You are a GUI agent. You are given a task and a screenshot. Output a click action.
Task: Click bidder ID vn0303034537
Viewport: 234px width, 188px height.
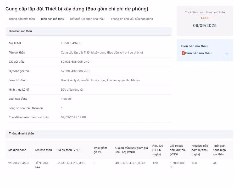[19, 163]
